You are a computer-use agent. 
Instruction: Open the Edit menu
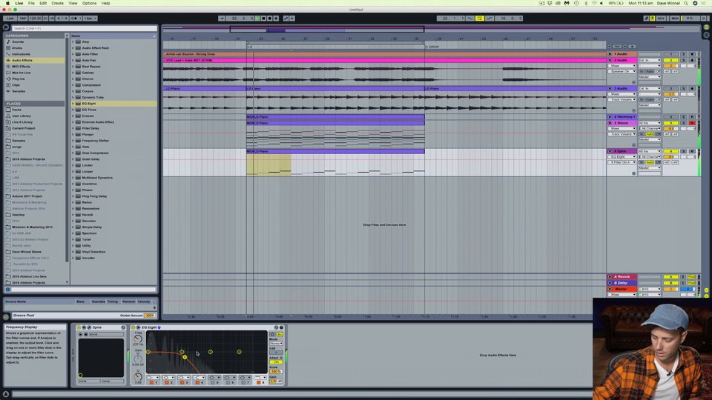(x=43, y=3)
